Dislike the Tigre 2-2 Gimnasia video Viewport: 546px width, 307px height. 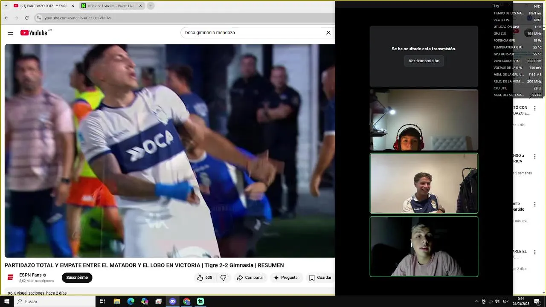224,278
